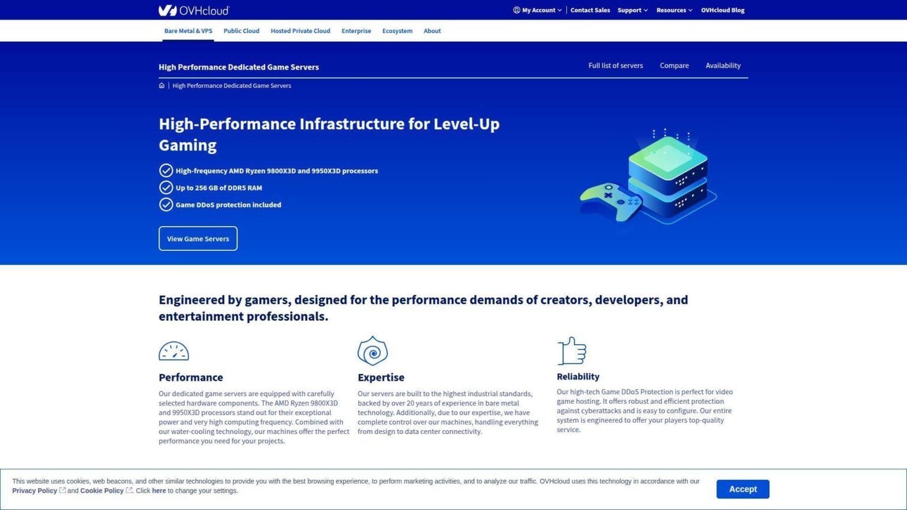Open the Compare servers link

[674, 66]
